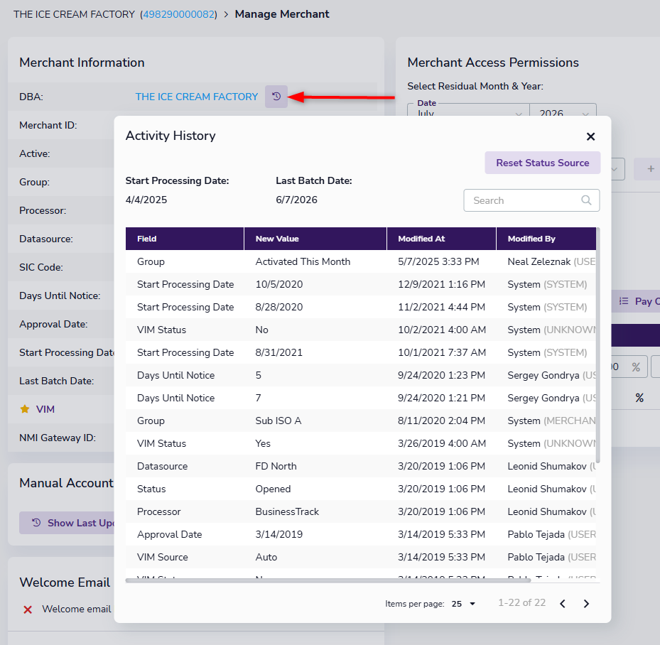The height and width of the screenshot is (645, 660).
Task: Select the '8/31/2021' new value cell
Action: [x=279, y=352]
